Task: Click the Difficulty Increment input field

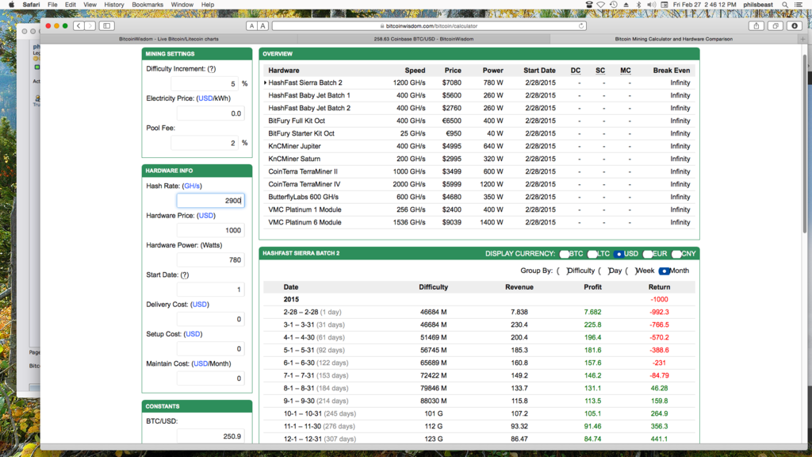Action: (205, 84)
